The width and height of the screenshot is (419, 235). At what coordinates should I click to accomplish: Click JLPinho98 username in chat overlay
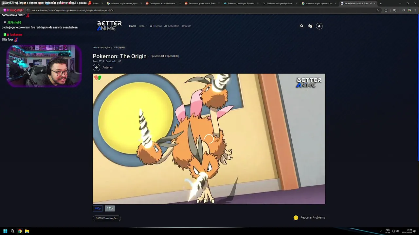14,23
